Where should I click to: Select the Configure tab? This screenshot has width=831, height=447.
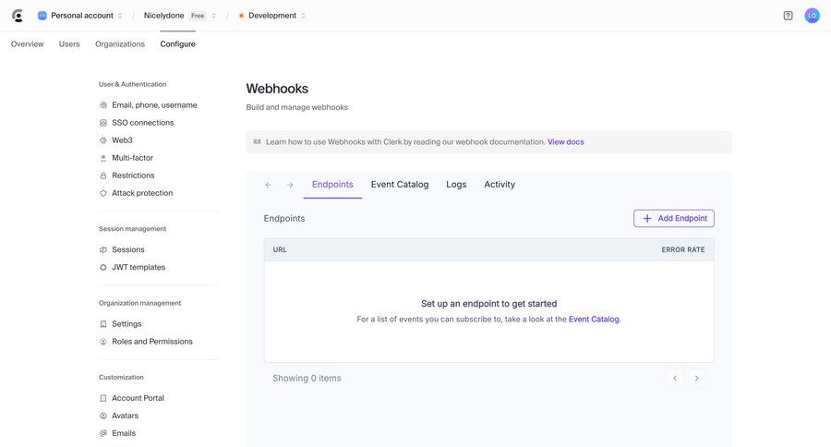177,44
